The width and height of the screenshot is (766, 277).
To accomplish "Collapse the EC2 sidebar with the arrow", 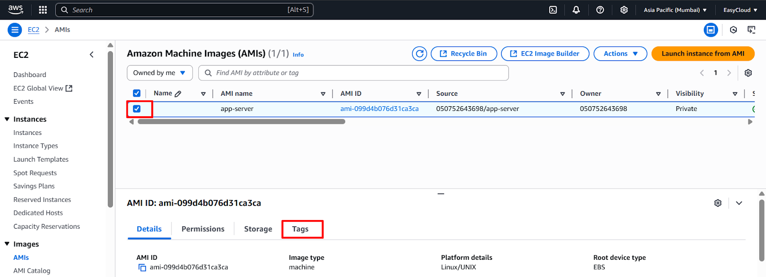I will click(91, 55).
